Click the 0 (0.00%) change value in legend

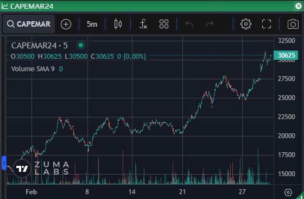pyautogui.click(x=131, y=57)
